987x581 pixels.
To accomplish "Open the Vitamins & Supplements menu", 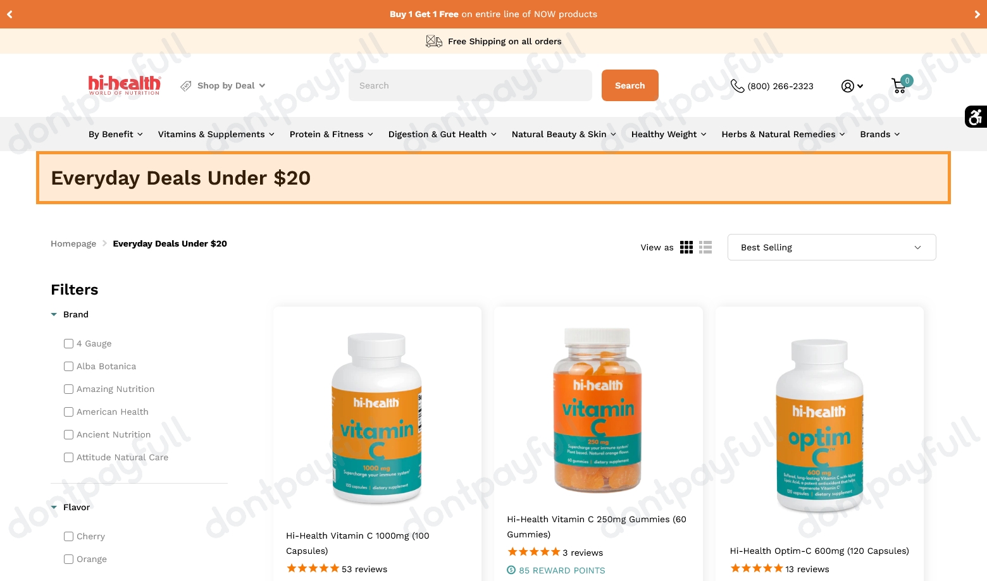I will pos(216,134).
